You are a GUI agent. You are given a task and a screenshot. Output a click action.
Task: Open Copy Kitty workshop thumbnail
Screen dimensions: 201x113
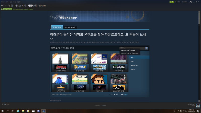pyautogui.click(x=118, y=59)
